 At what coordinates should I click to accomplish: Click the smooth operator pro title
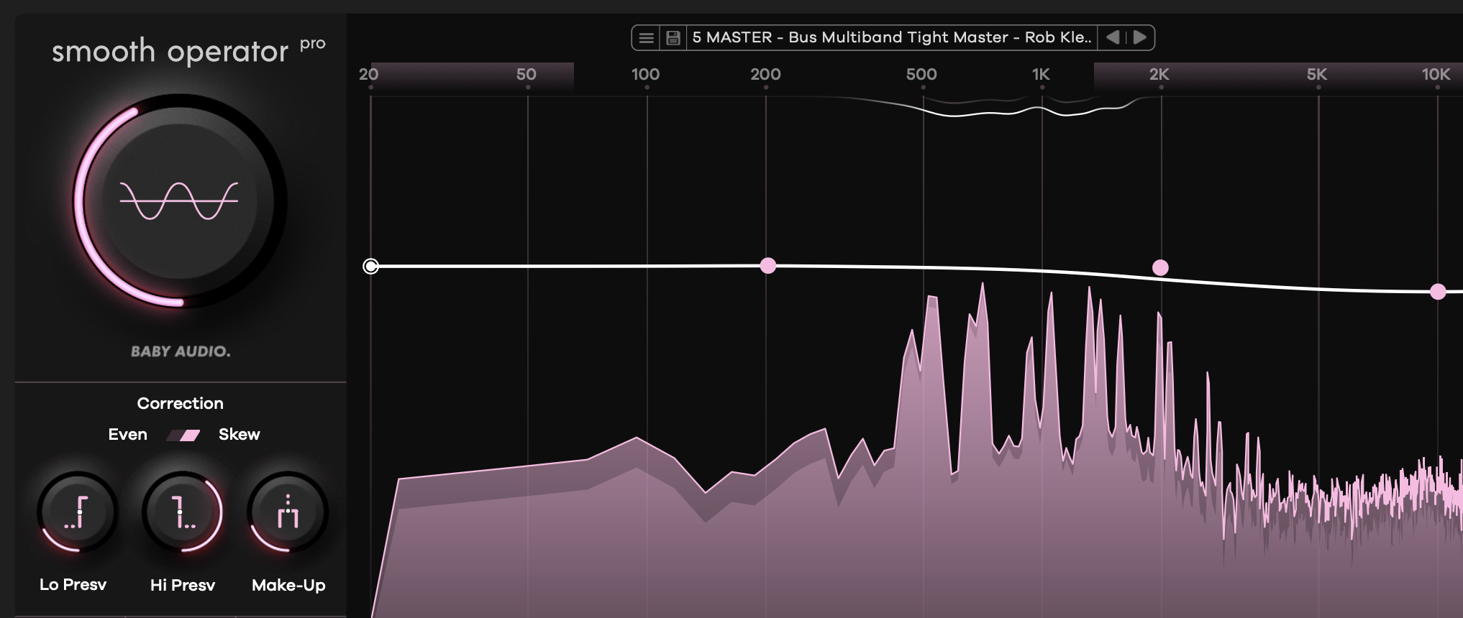[x=188, y=51]
